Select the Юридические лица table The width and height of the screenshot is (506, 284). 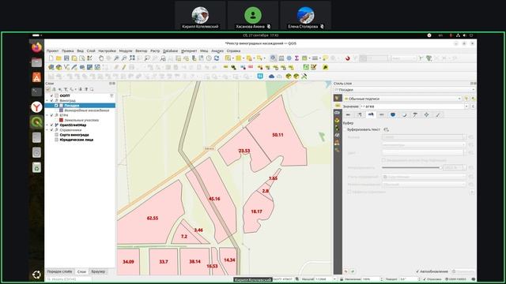77,140
